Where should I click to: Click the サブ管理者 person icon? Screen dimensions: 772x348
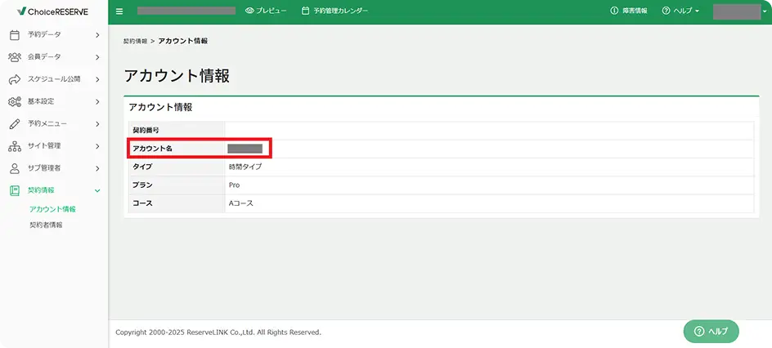(x=15, y=168)
